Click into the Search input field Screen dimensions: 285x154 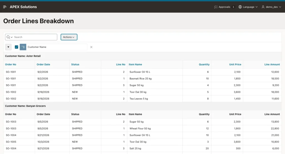pos(35,37)
